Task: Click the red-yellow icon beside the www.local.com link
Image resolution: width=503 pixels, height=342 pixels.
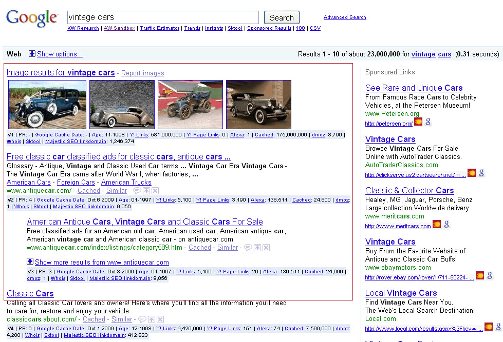Action: (489, 327)
